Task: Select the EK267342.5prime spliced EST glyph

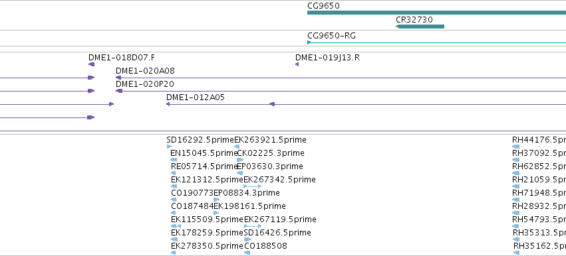Action: [x=252, y=186]
